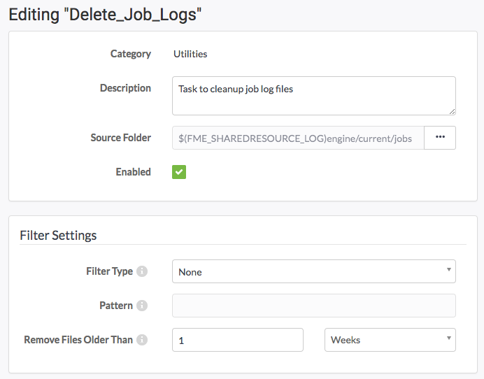Show info for Remove Files Older Than
This screenshot has height=379, width=484.
coord(142,340)
